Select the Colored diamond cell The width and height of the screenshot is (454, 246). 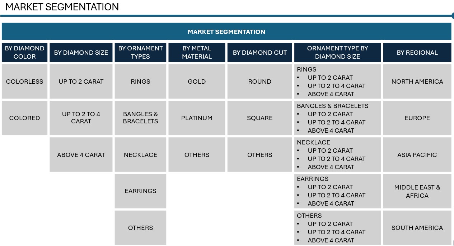click(24, 118)
